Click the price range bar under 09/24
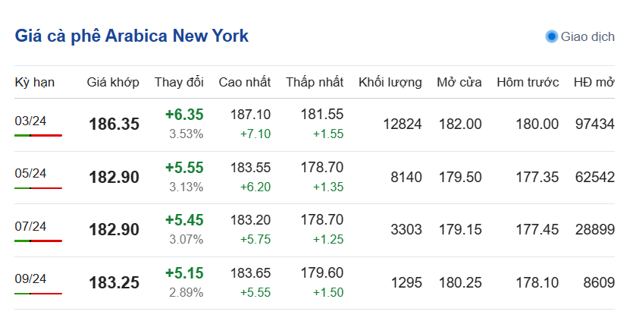The height and width of the screenshot is (321, 636). coord(38,293)
